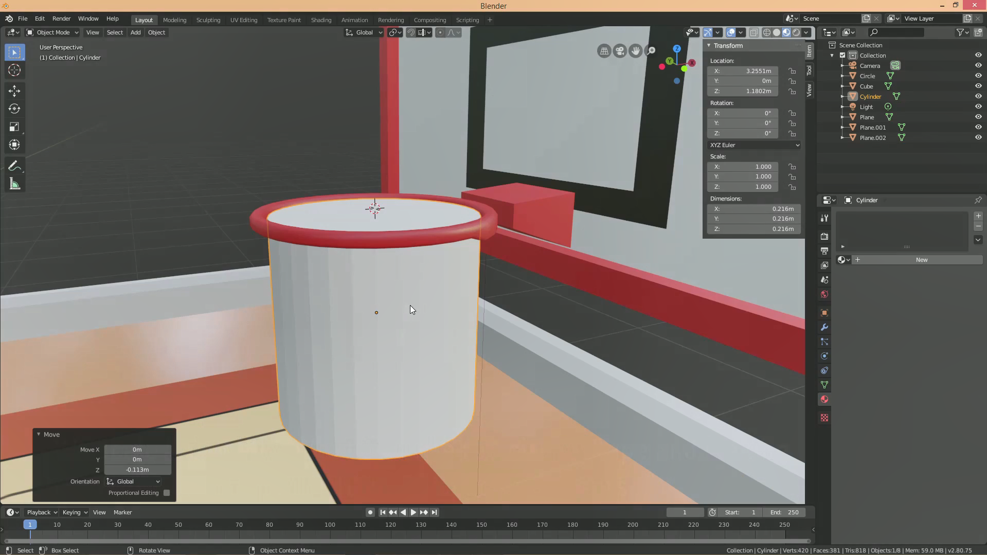987x555 pixels.
Task: Click the View sidebar tab
Action: click(x=809, y=90)
